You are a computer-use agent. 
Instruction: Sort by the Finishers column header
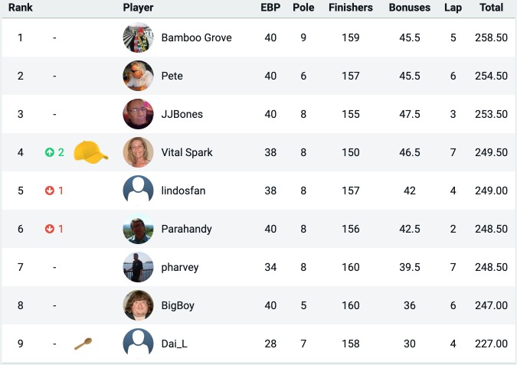[351, 8]
